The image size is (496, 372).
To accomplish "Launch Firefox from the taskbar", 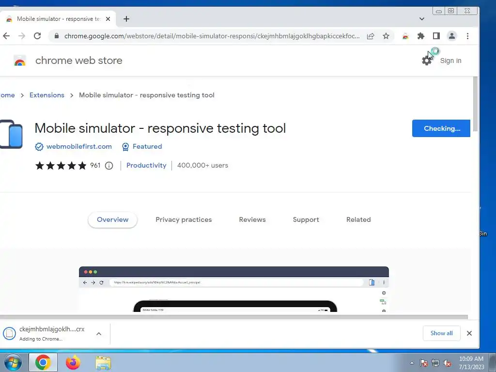I will [x=73, y=362].
